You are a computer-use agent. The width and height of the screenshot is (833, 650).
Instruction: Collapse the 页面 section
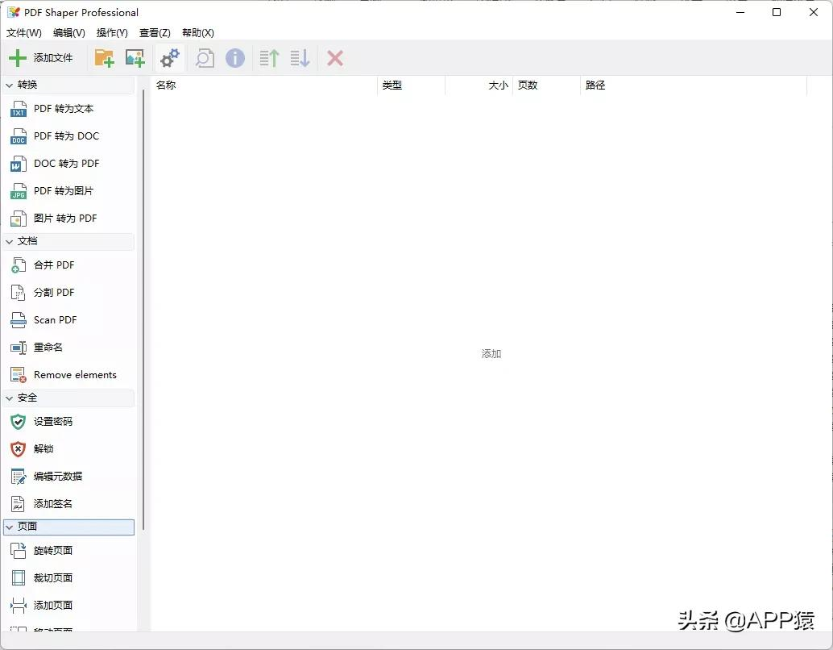pos(27,526)
